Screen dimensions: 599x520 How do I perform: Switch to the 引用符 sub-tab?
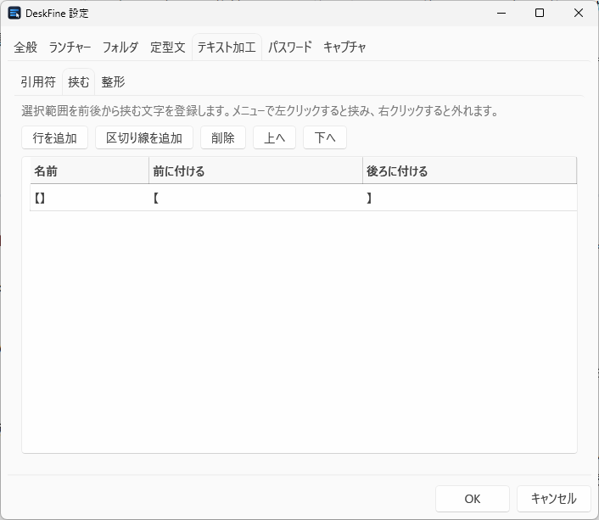[38, 81]
